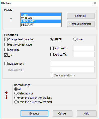The image size is (99, 119).
Task: Focus the Replace text input field
Action: [x=72, y=63]
